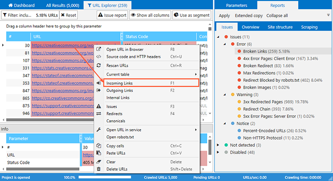333x181 pixels.
Task: Reset the current filter
Action: pos(69,15)
